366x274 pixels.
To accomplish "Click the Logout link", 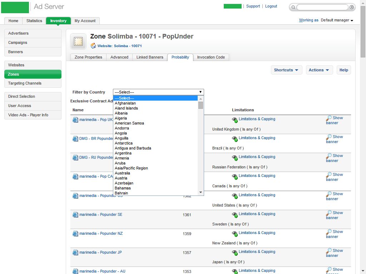I will (271, 6).
